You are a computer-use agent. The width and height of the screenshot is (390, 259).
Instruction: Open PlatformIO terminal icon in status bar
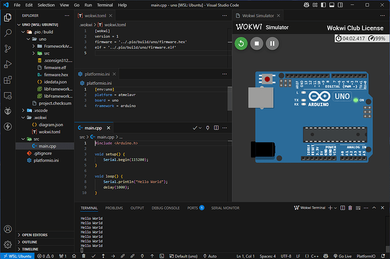click(162, 256)
